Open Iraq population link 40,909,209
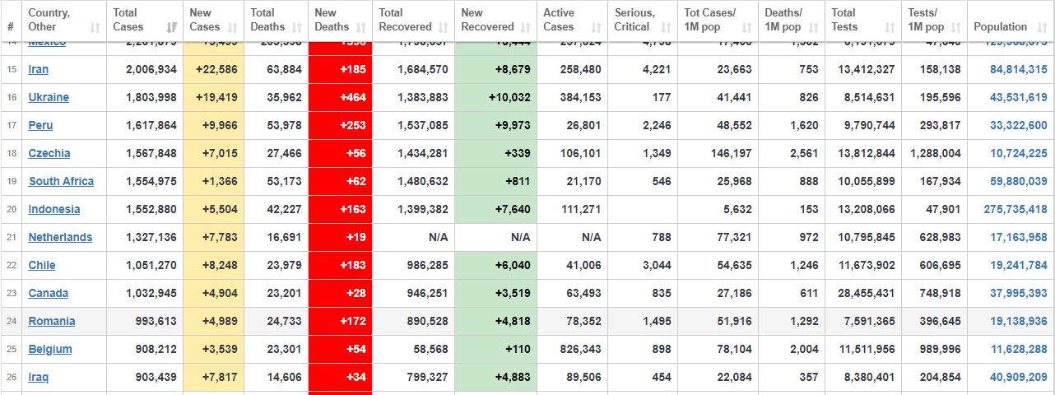1055x395 pixels. tap(1019, 377)
